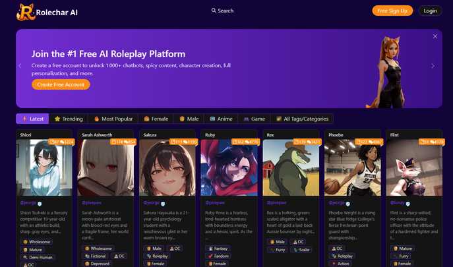This screenshot has width=453, height=267.
Task: Click the orange stats badge on Rex card
Action: (x=307, y=142)
